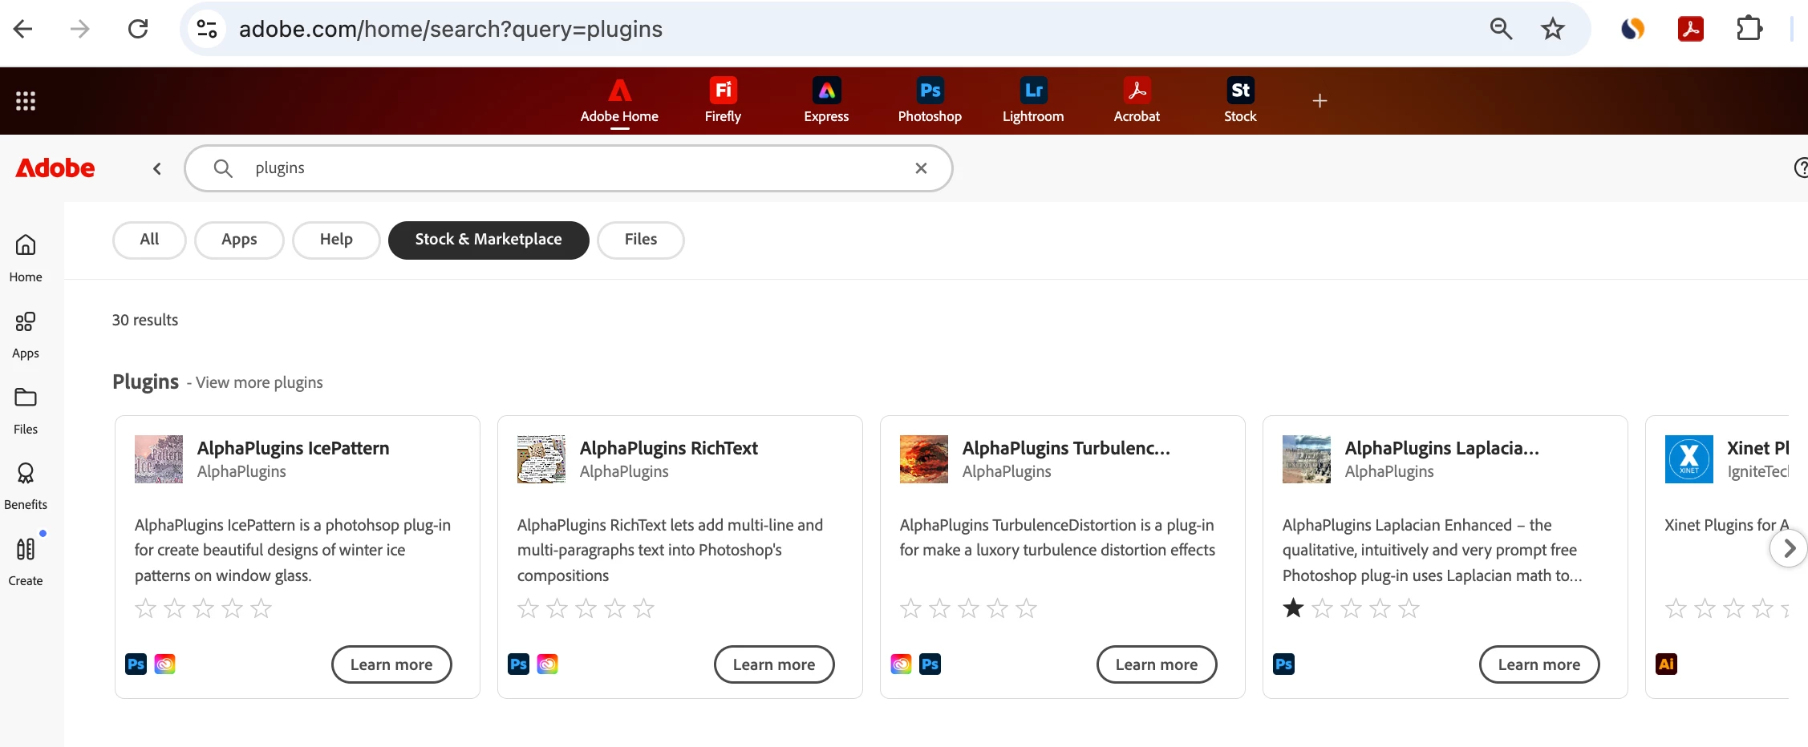Open the blue-orange circular extension icon

pyautogui.click(x=1633, y=30)
